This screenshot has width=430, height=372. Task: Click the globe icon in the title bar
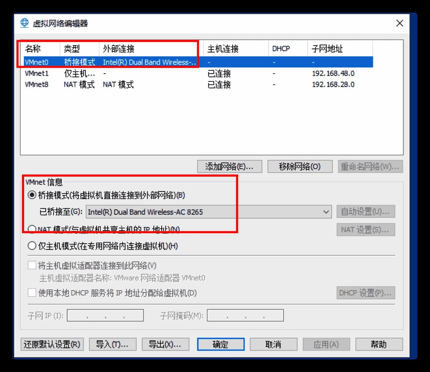tap(24, 23)
